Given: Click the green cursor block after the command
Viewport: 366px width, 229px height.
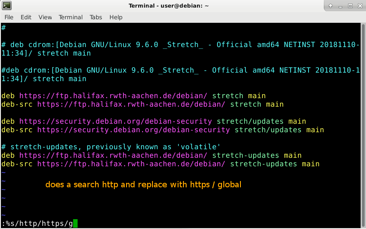Looking at the screenshot, I should click(x=75, y=224).
